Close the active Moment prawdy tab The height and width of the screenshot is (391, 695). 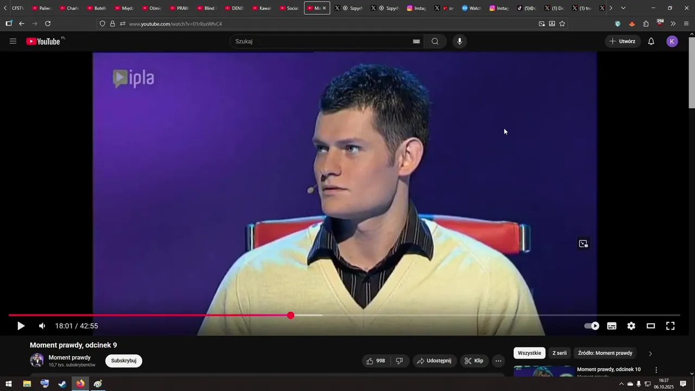coord(324,8)
